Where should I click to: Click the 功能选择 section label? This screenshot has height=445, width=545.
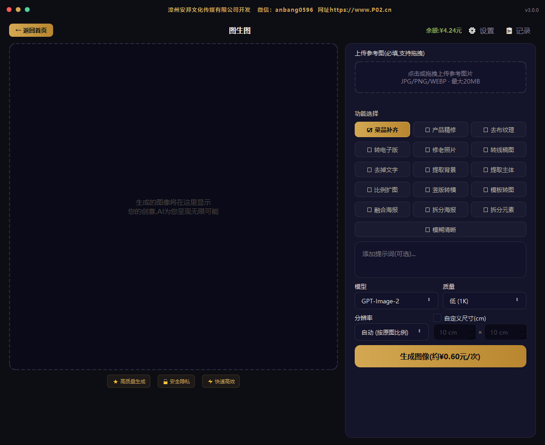click(x=367, y=113)
